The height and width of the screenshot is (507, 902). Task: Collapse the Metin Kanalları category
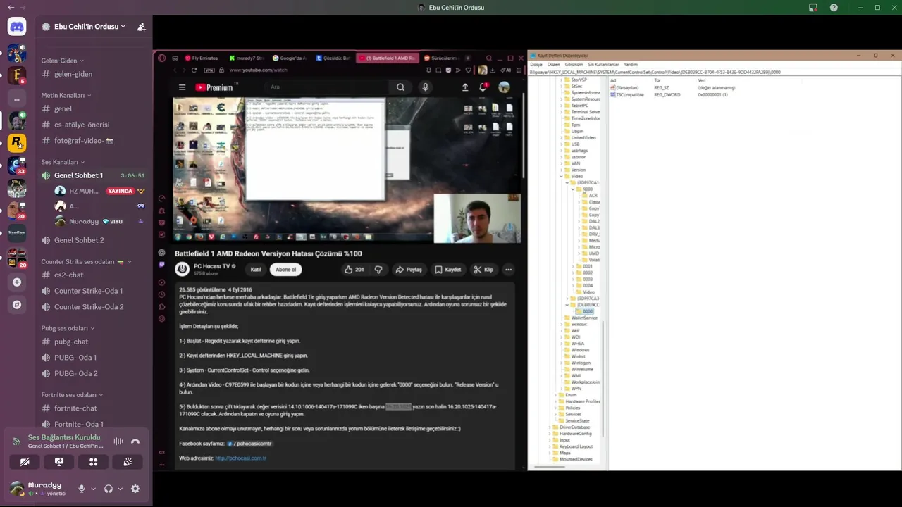tap(66, 95)
